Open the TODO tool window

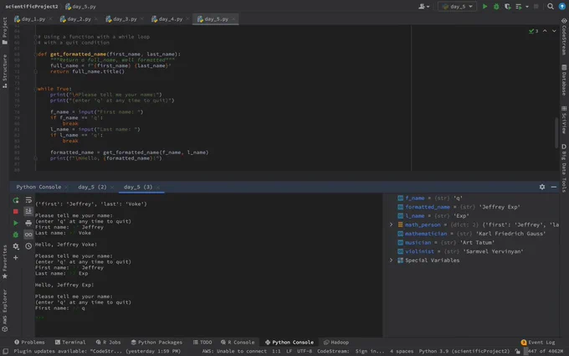(x=202, y=343)
